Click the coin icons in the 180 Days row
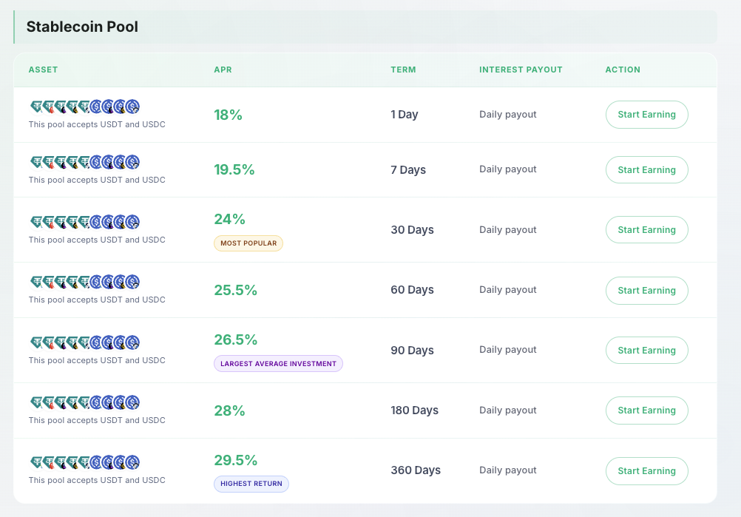Viewport: 741px width, 517px height. (85, 402)
